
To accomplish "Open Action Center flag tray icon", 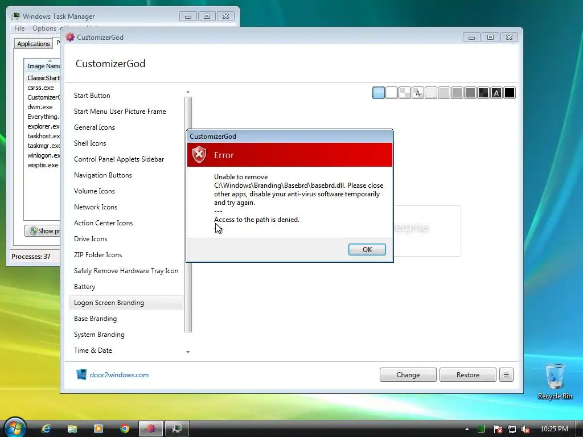I will point(498,429).
